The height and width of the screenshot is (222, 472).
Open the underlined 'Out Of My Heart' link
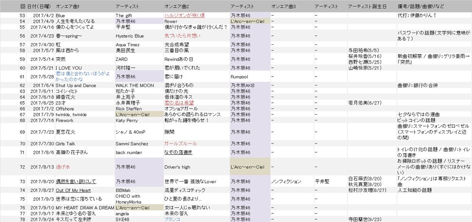(x=74, y=190)
